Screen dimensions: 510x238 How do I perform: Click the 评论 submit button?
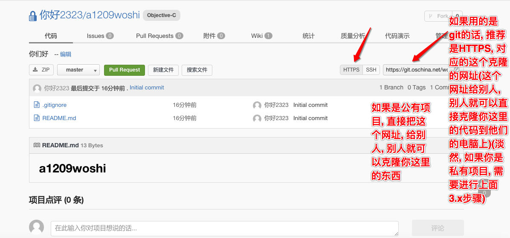coord(438,228)
